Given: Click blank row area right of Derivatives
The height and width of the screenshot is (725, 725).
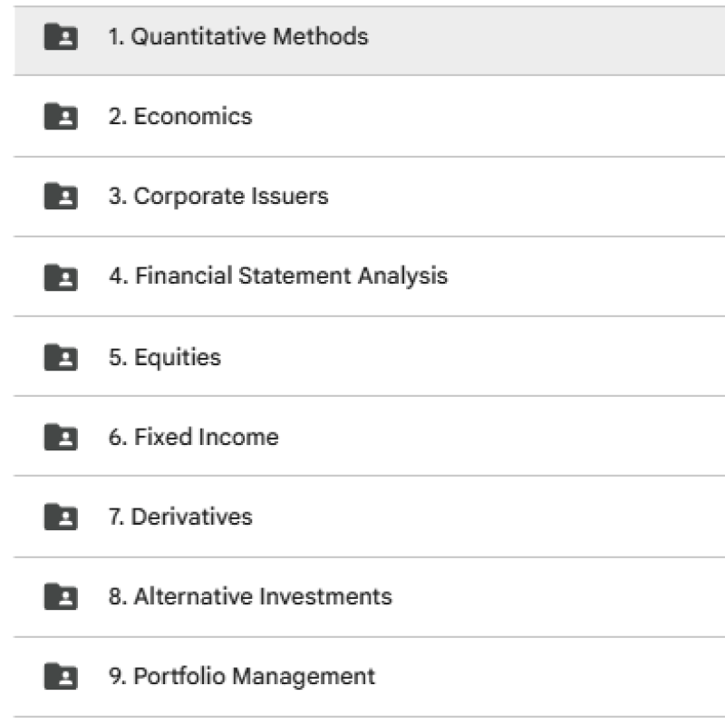Looking at the screenshot, I should click(498, 517).
